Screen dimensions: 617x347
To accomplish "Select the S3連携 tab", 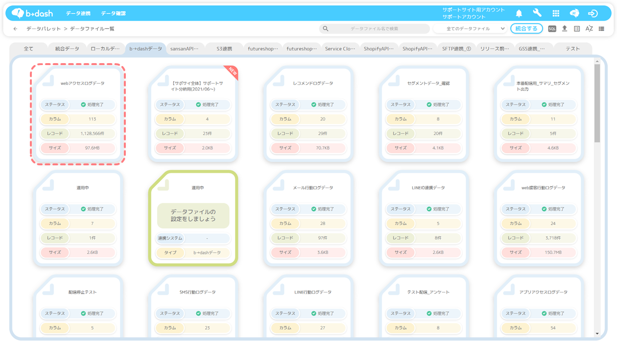I will tap(224, 49).
